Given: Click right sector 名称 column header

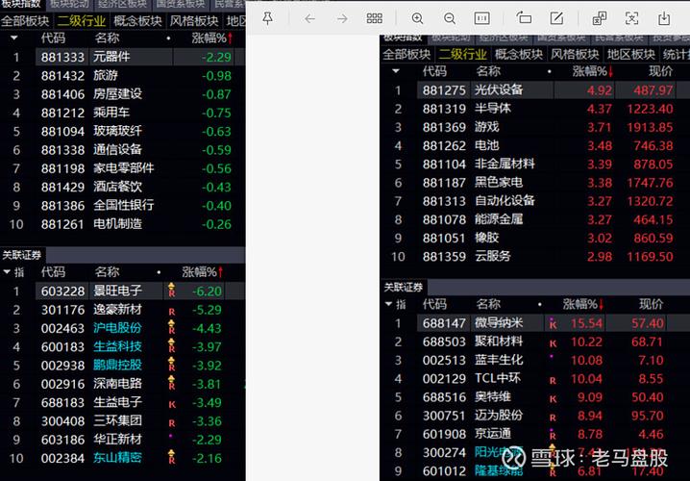Looking at the screenshot, I should (x=488, y=71).
